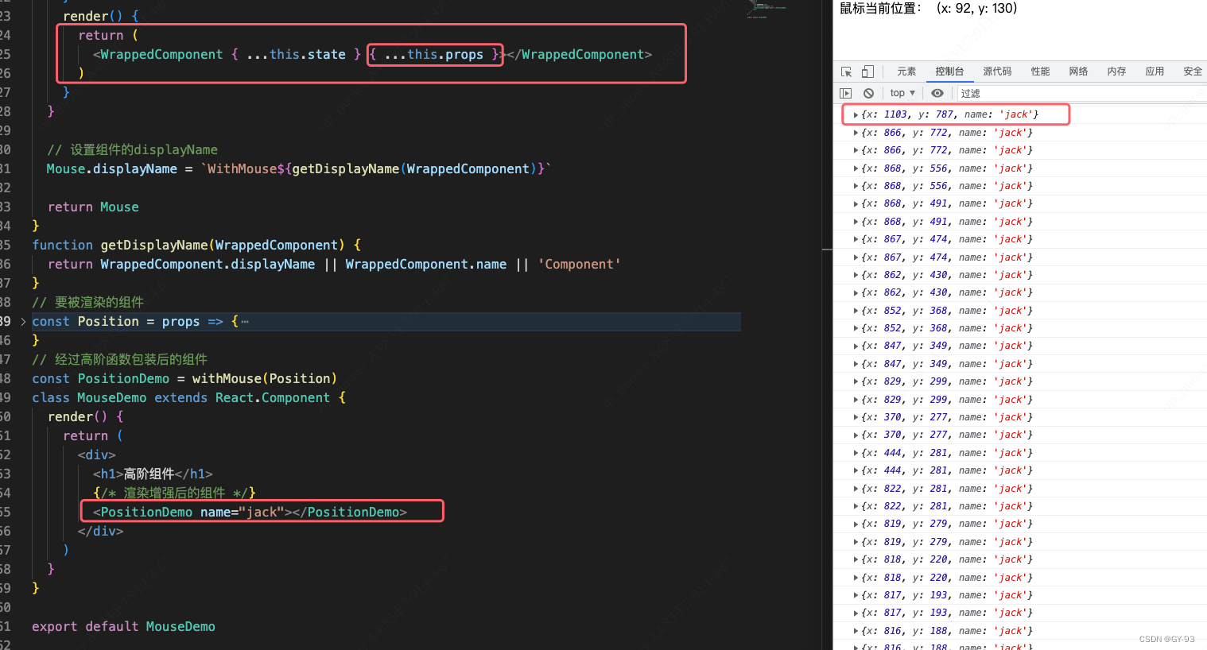Click the comment '// 经过高阶函数包装后的组件'
The image size is (1207, 650).
tap(119, 359)
